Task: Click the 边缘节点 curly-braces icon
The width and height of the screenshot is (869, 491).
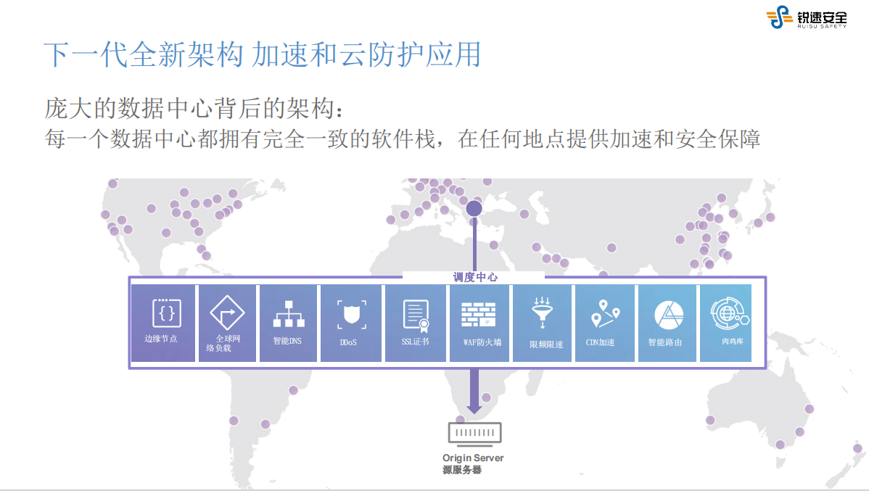Action: point(166,313)
